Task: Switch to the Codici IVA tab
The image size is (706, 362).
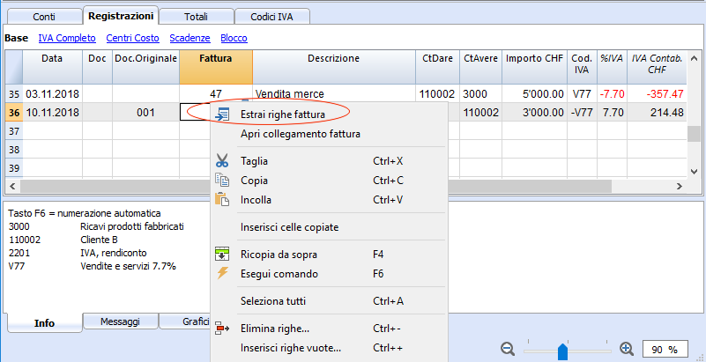Action: (x=272, y=17)
